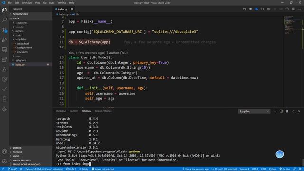Open the Extensions view
The height and width of the screenshot is (171, 304).
tap(4, 59)
